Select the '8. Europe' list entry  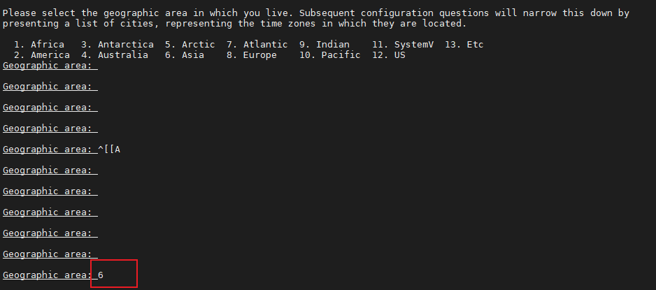click(252, 55)
